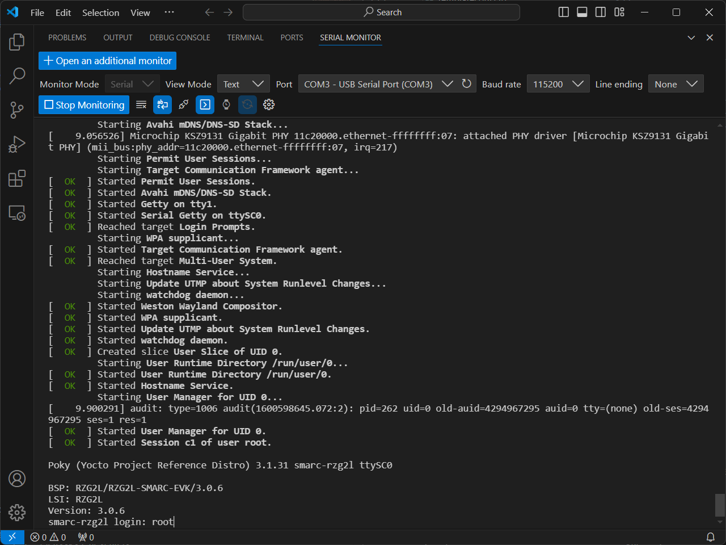Click 'Started Session c1 of user root' line
This screenshot has height=545, width=726.
(x=160, y=442)
